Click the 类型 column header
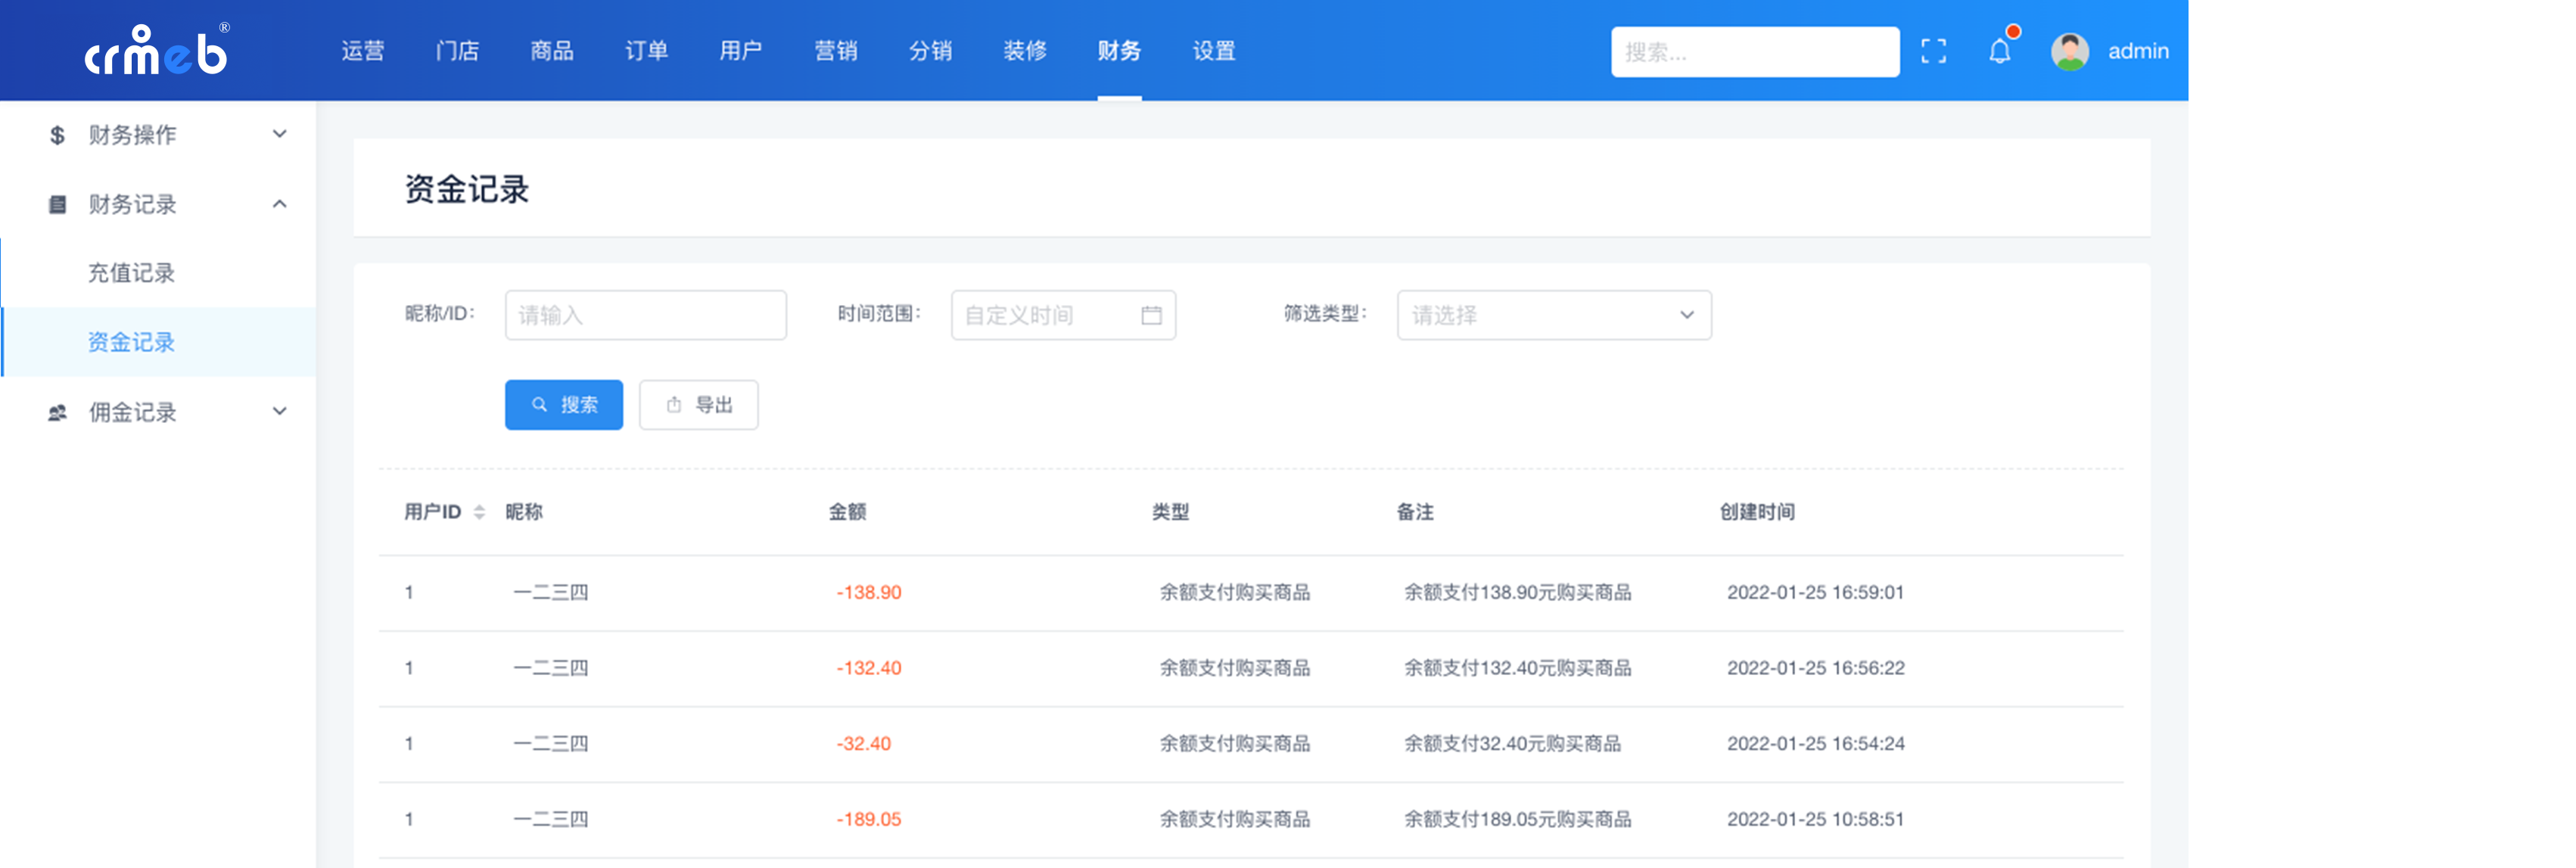 tap(1170, 512)
